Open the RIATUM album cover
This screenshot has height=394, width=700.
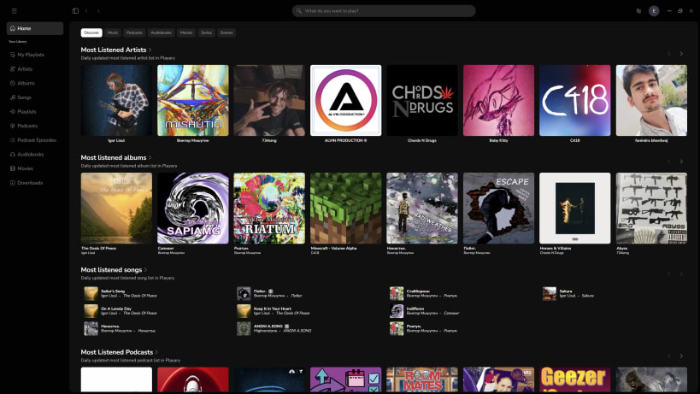pyautogui.click(x=269, y=208)
